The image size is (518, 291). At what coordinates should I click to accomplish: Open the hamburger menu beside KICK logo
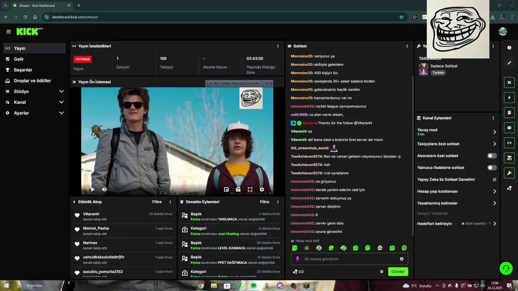coord(8,32)
